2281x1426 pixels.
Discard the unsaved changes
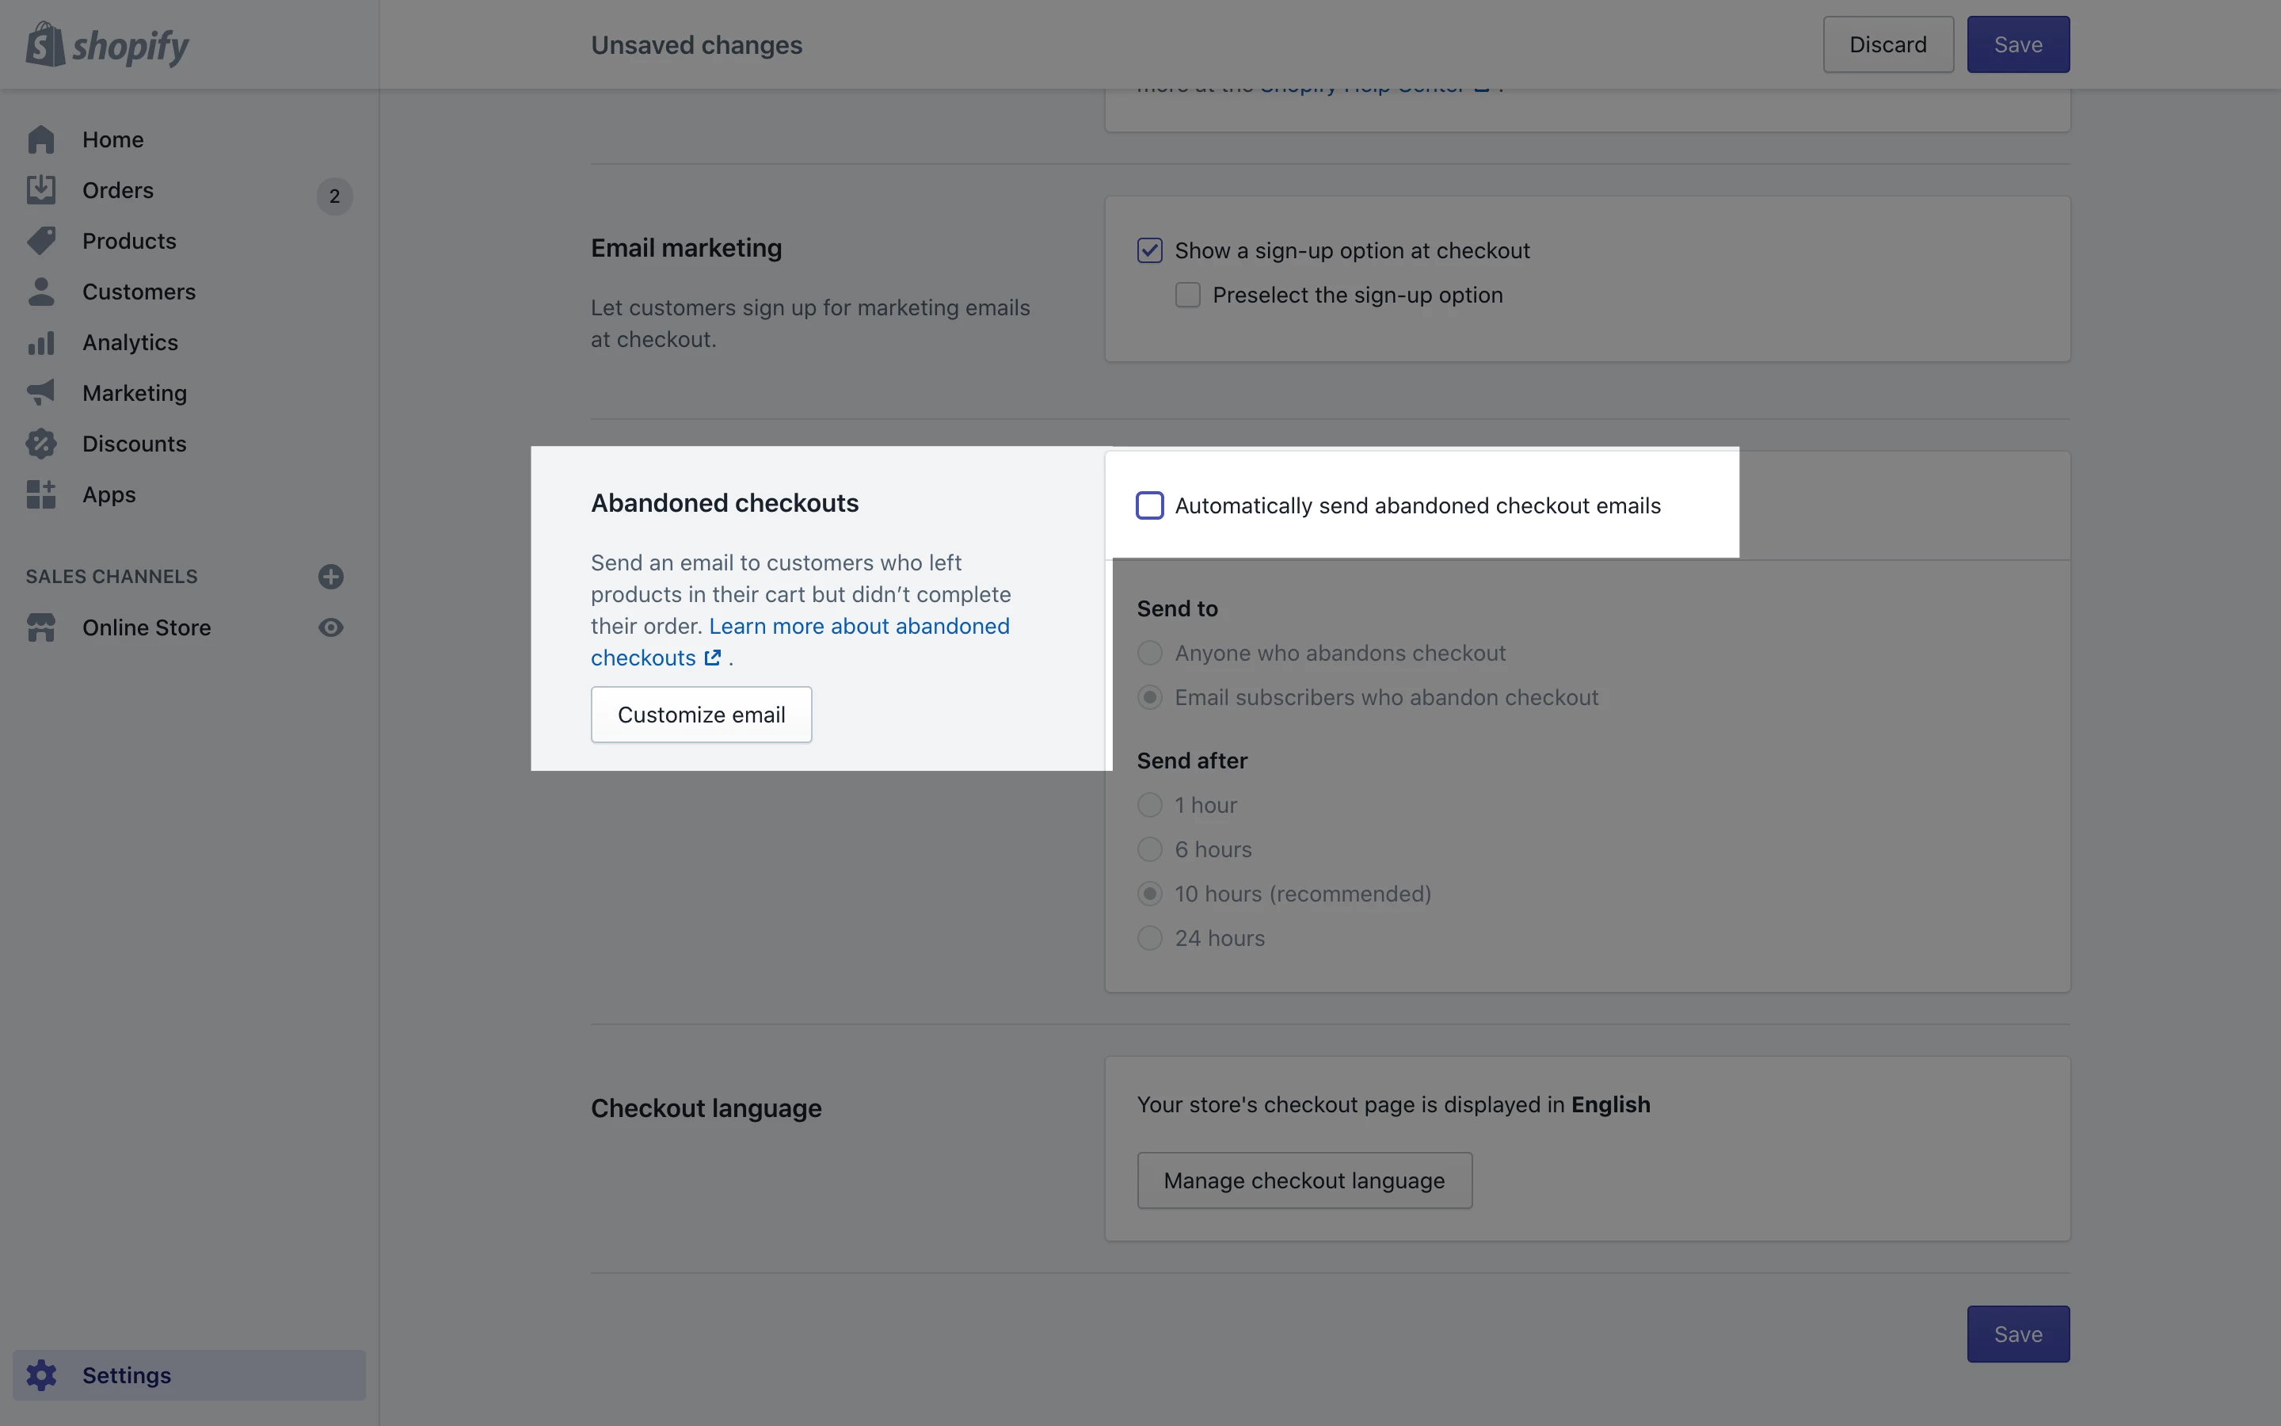tap(1888, 44)
